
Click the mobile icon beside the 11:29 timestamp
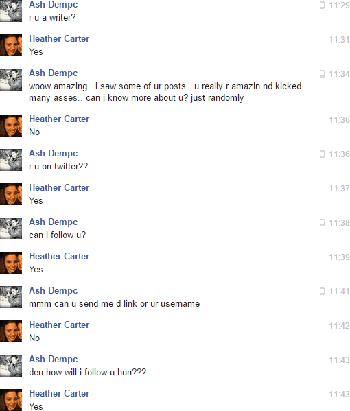coord(323,5)
